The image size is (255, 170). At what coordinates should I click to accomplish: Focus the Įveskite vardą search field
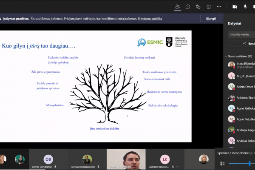[241, 34]
